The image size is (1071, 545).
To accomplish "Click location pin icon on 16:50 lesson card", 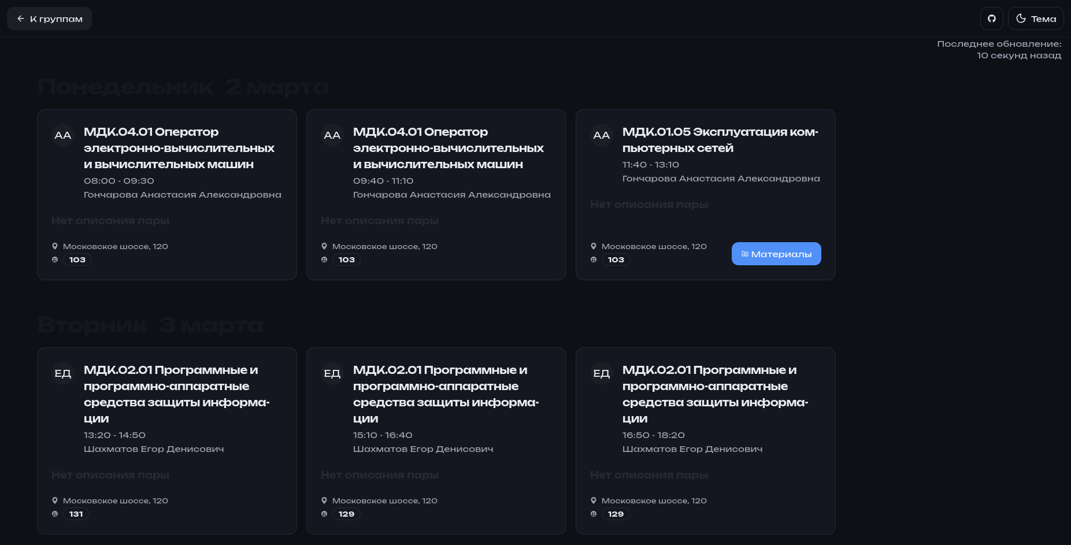I will (x=594, y=500).
